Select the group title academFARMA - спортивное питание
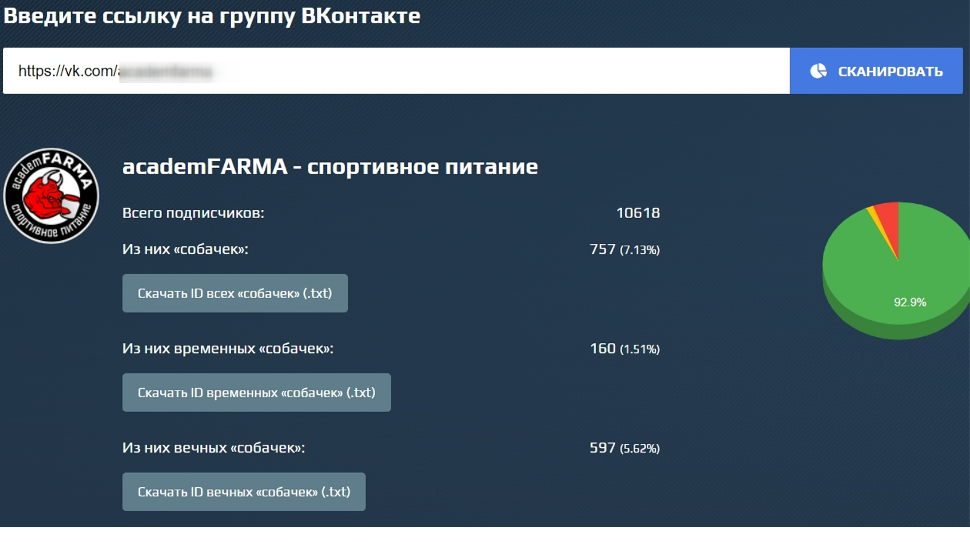Viewport: 970px width, 542px height. click(330, 166)
